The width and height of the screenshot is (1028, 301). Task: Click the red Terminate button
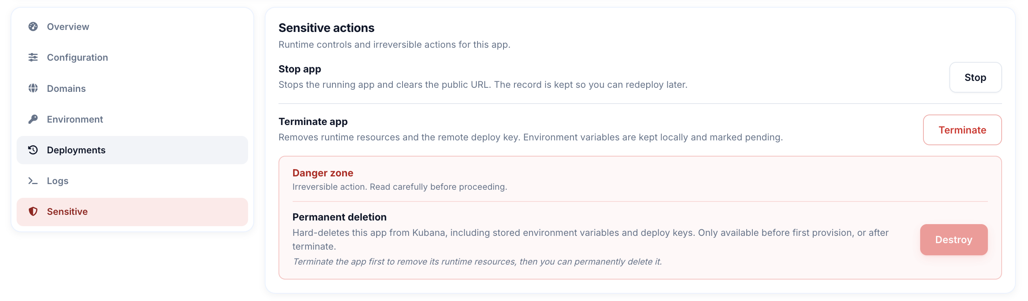coord(962,130)
